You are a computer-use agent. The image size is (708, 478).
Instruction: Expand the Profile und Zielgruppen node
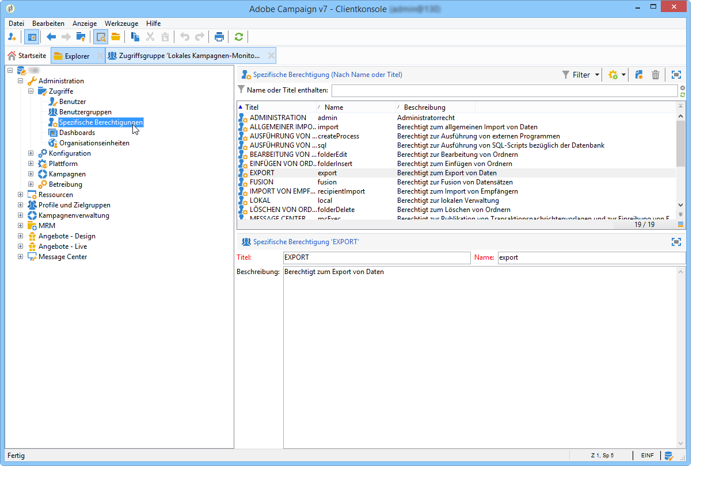tap(21, 205)
